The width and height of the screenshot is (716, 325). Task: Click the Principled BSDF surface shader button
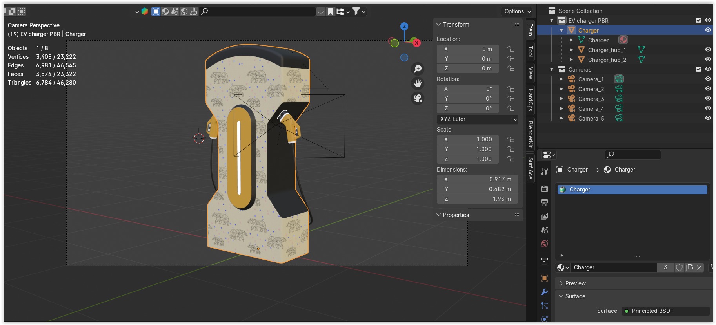666,311
